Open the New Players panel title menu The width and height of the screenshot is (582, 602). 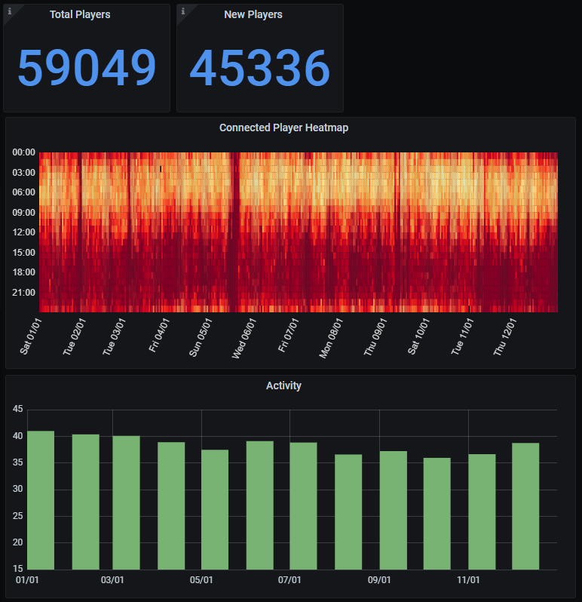click(253, 14)
